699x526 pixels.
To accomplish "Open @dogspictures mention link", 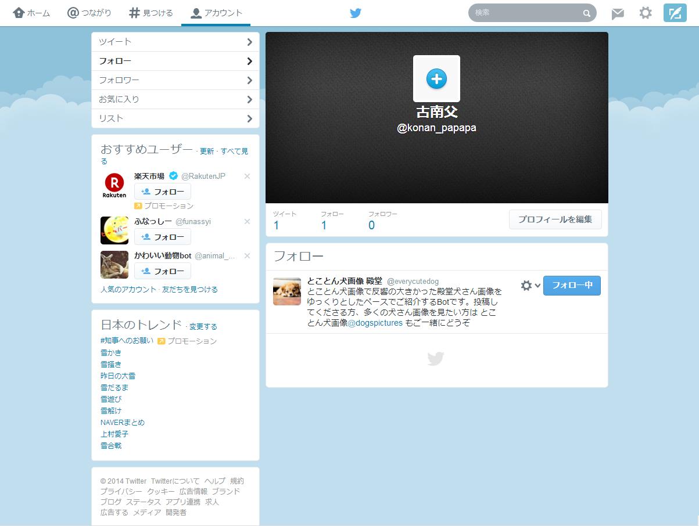I will click(375, 323).
